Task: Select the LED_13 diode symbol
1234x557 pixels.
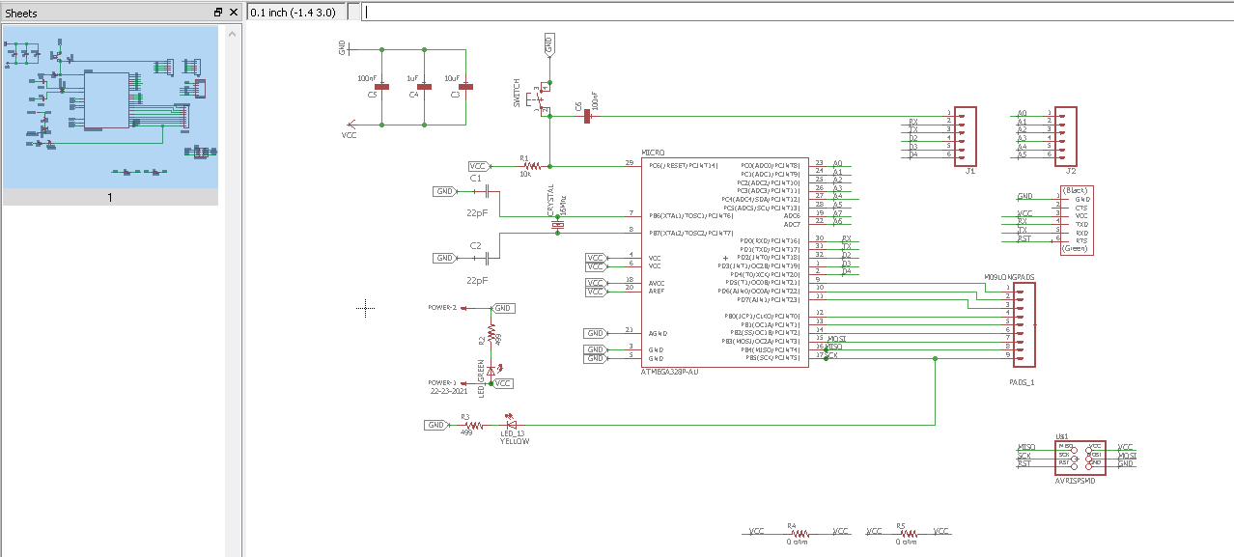Action: 512,424
